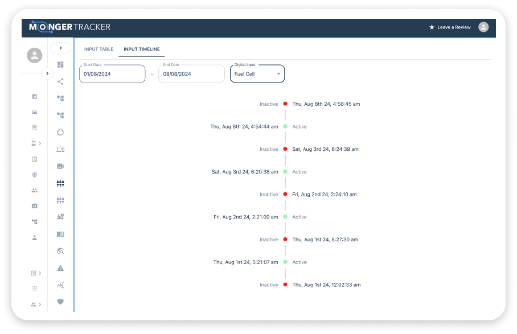The height and width of the screenshot is (334, 517).
Task: Click the camera icon in the left rail
Action: 35,206
